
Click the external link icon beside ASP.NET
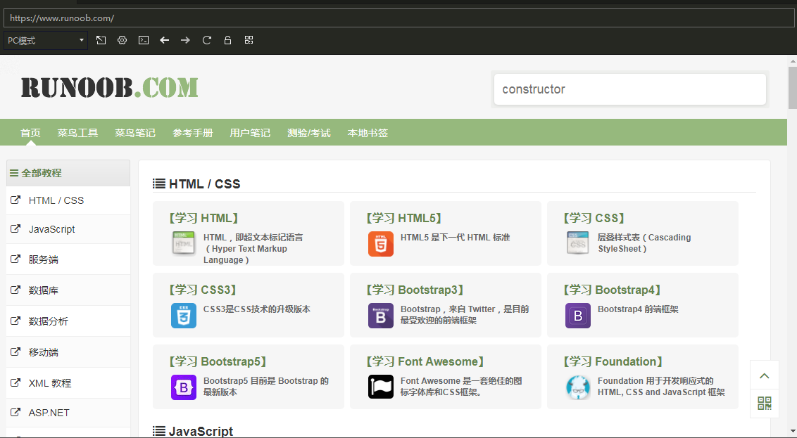(x=15, y=412)
